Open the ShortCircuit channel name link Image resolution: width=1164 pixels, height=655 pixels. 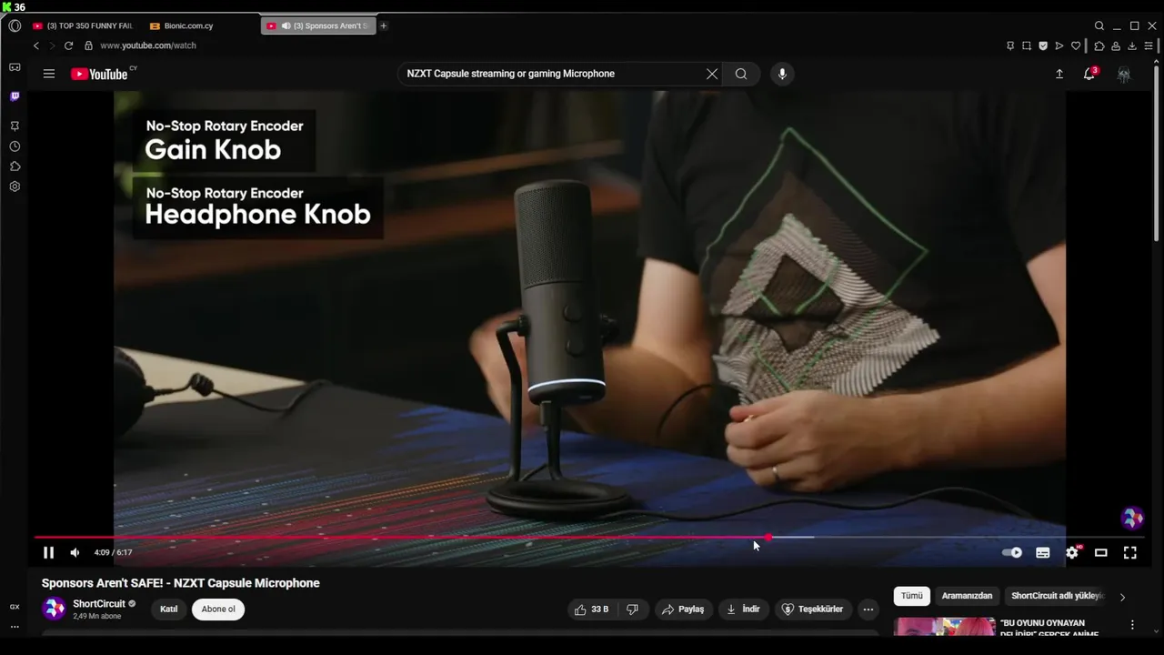pyautogui.click(x=99, y=604)
